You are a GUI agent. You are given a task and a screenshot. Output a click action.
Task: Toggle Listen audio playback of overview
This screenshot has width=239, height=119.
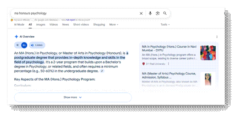[x=37, y=45]
